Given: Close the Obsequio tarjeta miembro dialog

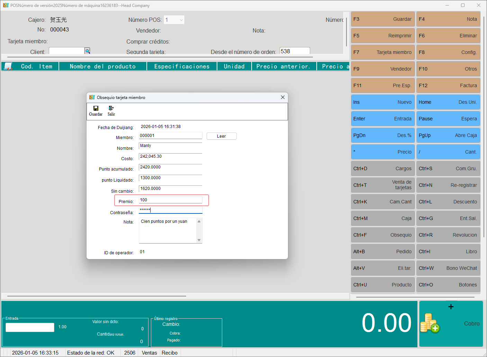Looking at the screenshot, I should (x=283, y=97).
